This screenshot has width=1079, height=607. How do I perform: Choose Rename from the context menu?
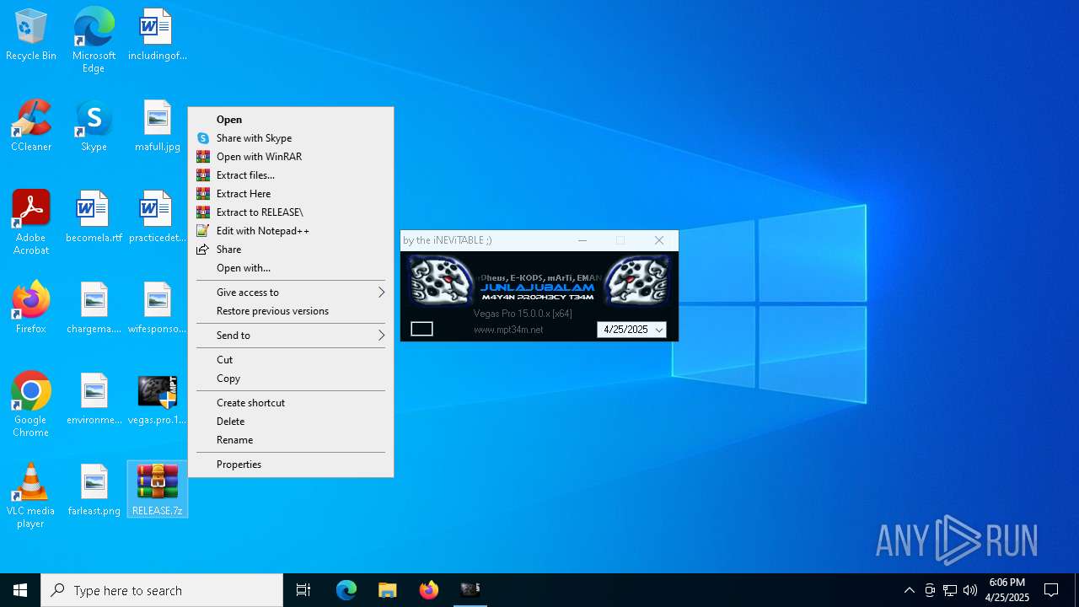pyautogui.click(x=291, y=440)
